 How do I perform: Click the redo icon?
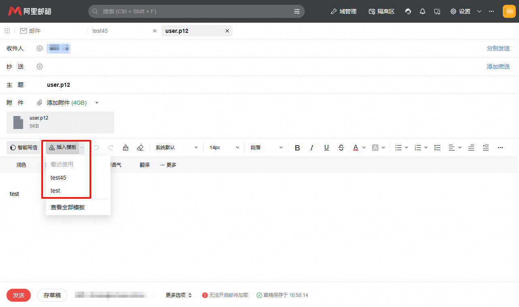click(x=111, y=148)
